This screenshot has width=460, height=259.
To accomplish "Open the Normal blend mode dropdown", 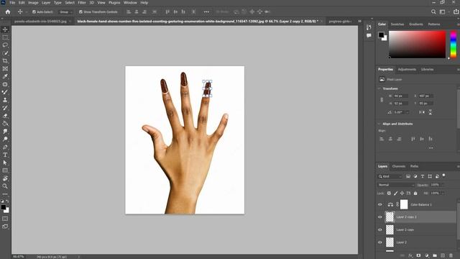I will tap(396, 185).
